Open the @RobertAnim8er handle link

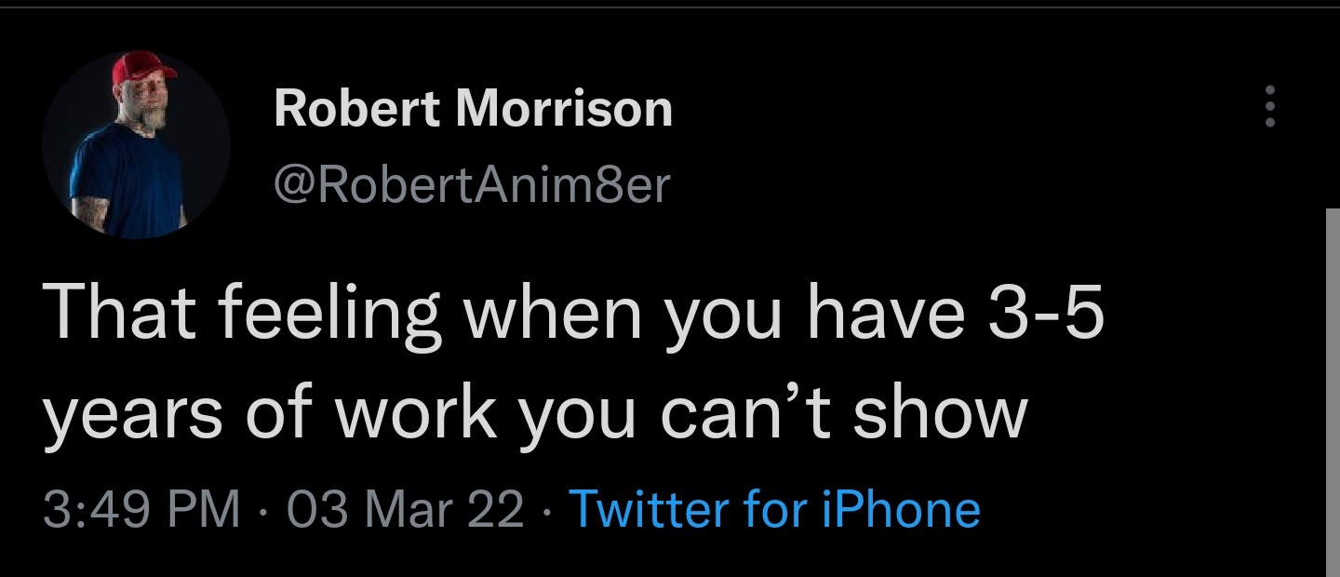coord(471,185)
